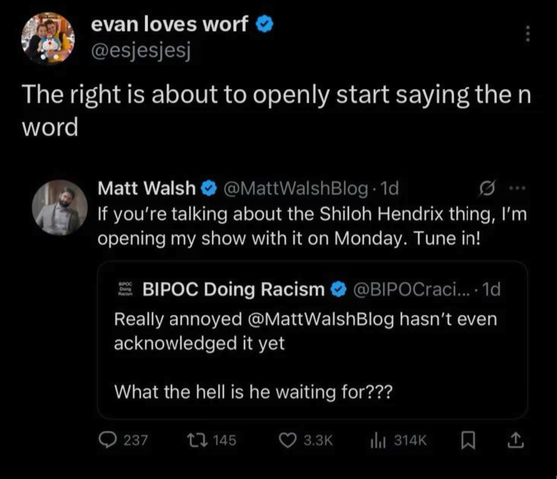Open BIPOC Doing Racism small avatar

125,289
